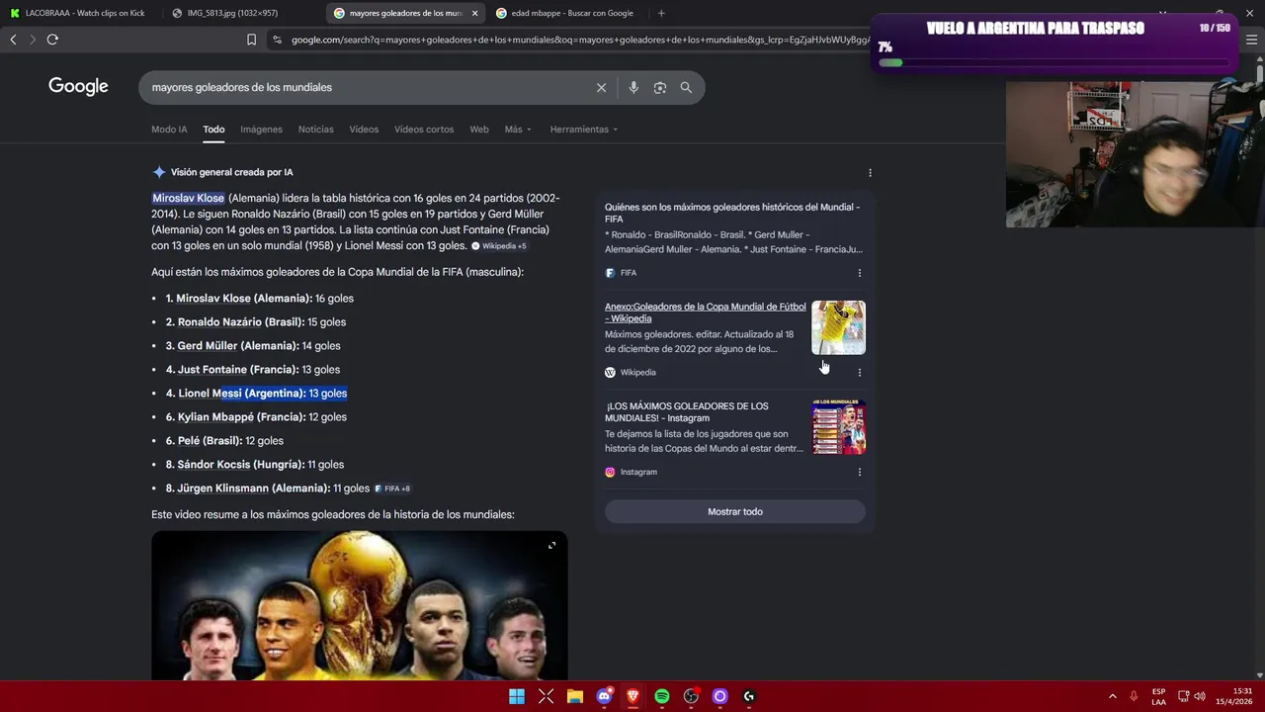Open the FIFA máximos goleadores históricos result

[732, 213]
